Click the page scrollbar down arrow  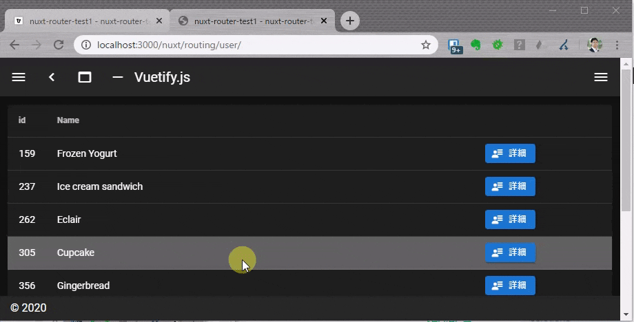click(x=626, y=314)
